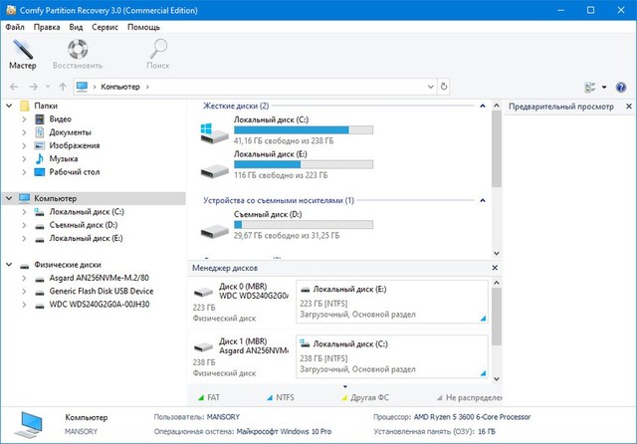Select Generic Flash Disk USB Device
Viewport: 637px width, 444px height.
(96, 291)
